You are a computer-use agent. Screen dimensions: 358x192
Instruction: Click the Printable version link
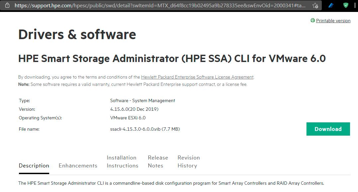[333, 20]
